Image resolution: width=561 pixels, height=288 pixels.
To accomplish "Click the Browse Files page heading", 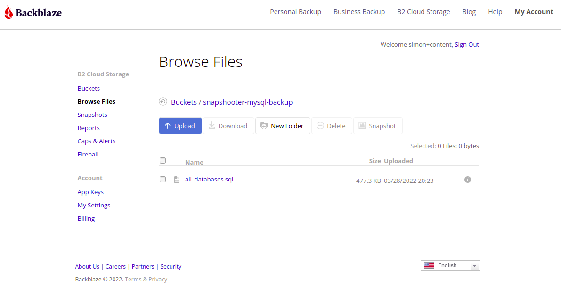I will [x=201, y=62].
